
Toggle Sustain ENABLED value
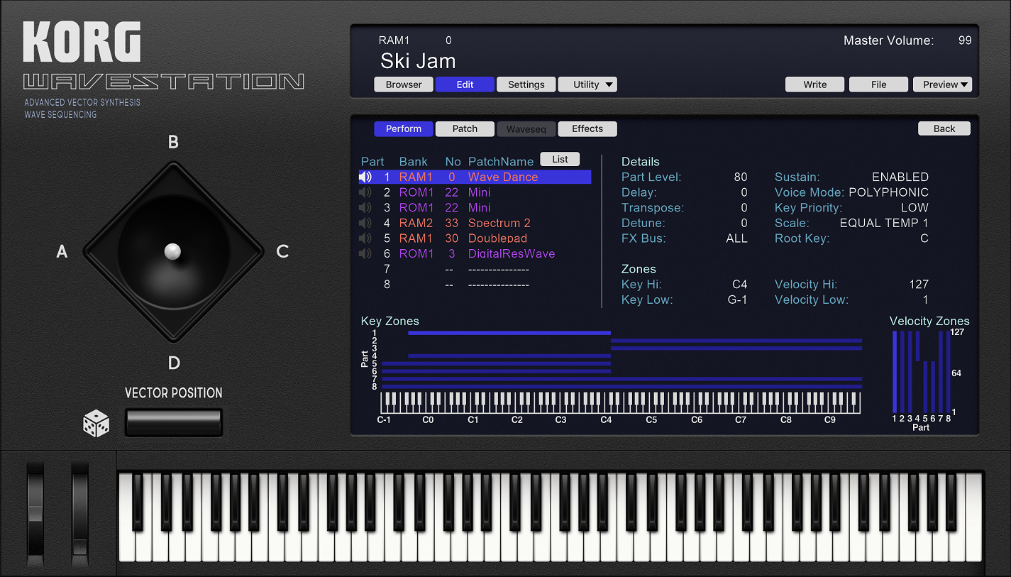pos(900,177)
